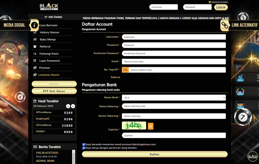Image resolution: width=259 pixels, height=164 pixels.
Task: Select the 5DTotoMacau result row
Action: coord(54,125)
